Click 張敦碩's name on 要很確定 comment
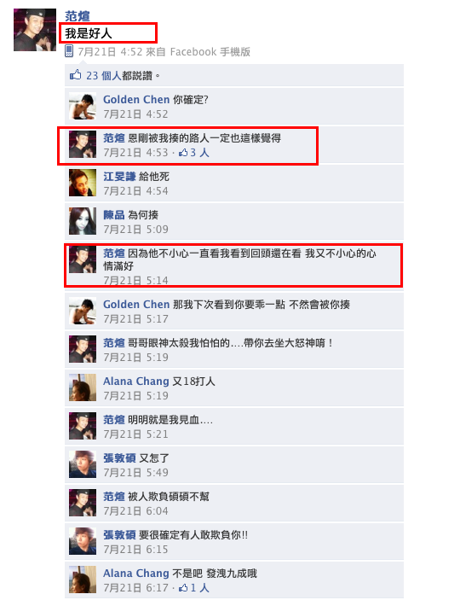The image size is (460, 600). pyautogui.click(x=119, y=534)
